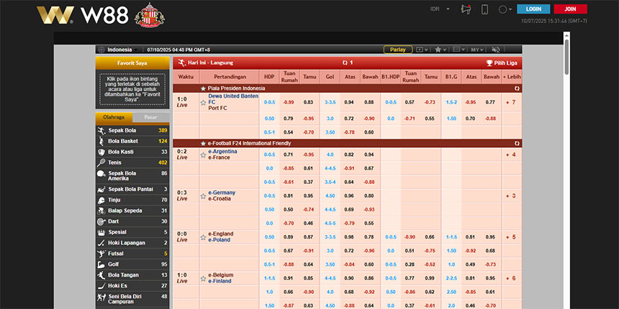619x309 pixels.
Task: Expand more markets for e-England (+ 5)
Action: tap(511, 237)
